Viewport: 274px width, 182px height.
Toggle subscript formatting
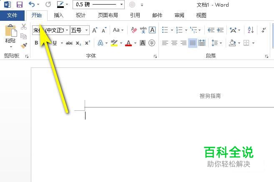point(78,43)
